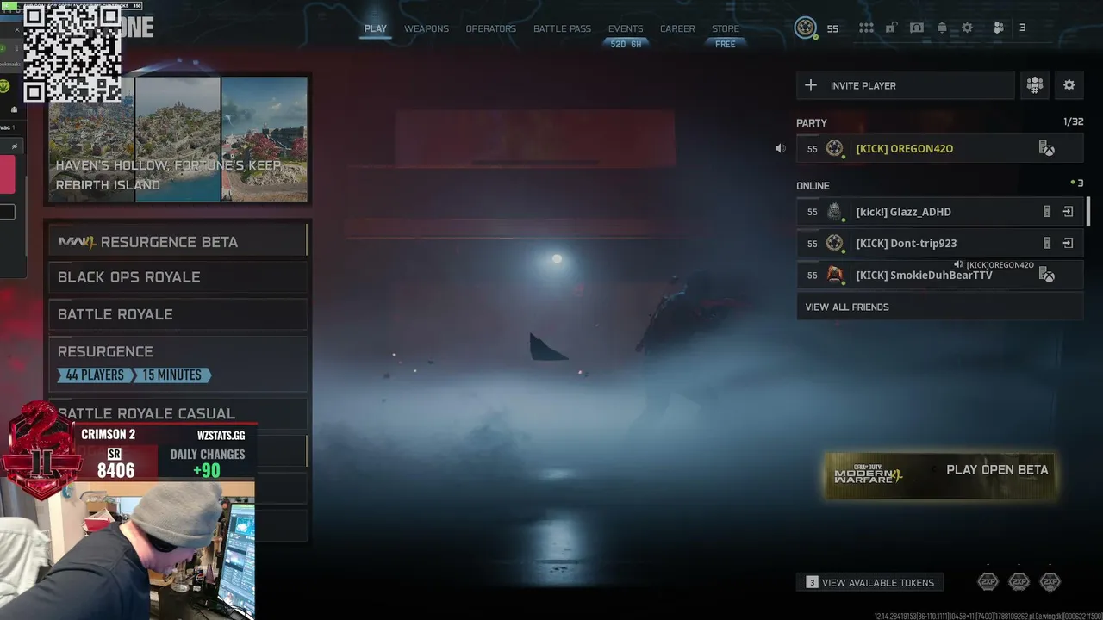Click join arrow icon on Glazz_ADHD row
The width and height of the screenshot is (1103, 620).
click(x=1068, y=212)
